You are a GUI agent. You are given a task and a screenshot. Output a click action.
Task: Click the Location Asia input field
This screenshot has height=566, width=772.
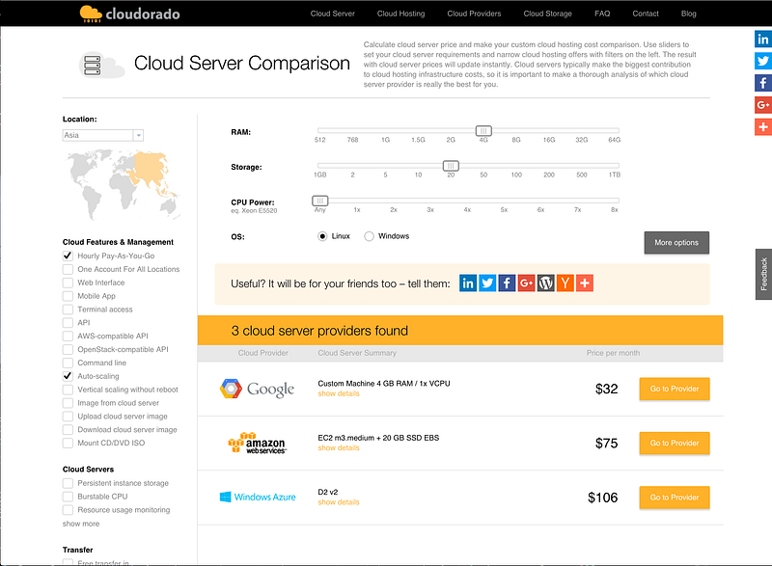[x=98, y=135]
